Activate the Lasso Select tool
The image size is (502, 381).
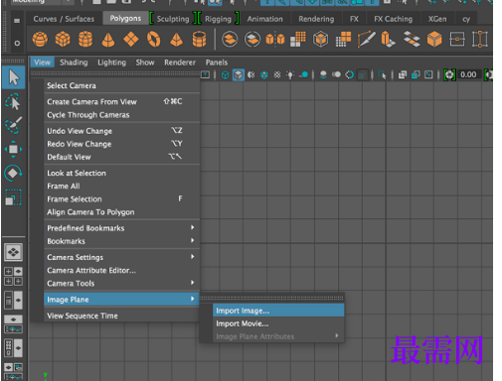(x=13, y=101)
